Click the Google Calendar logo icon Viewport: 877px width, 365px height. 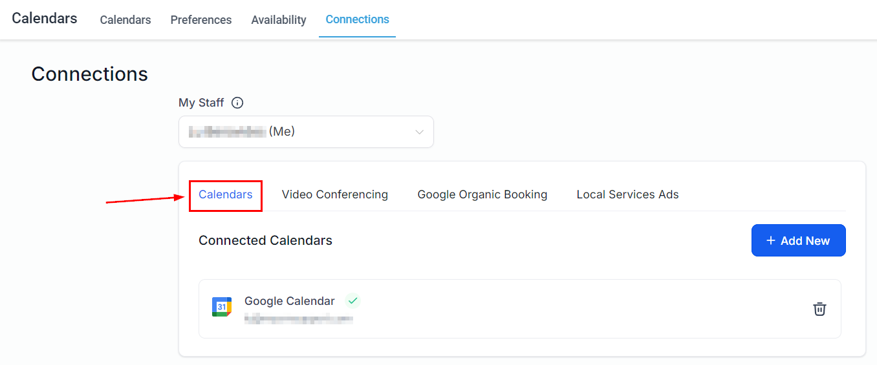(x=222, y=308)
